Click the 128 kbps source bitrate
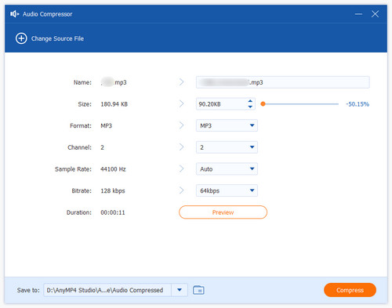 point(113,190)
